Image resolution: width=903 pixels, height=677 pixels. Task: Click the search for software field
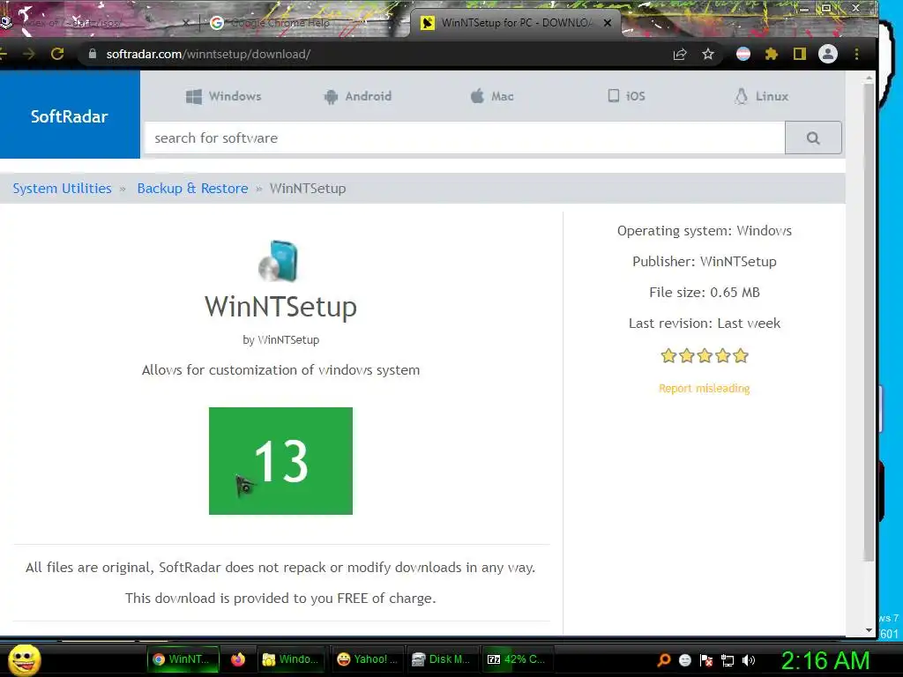pos(464,138)
